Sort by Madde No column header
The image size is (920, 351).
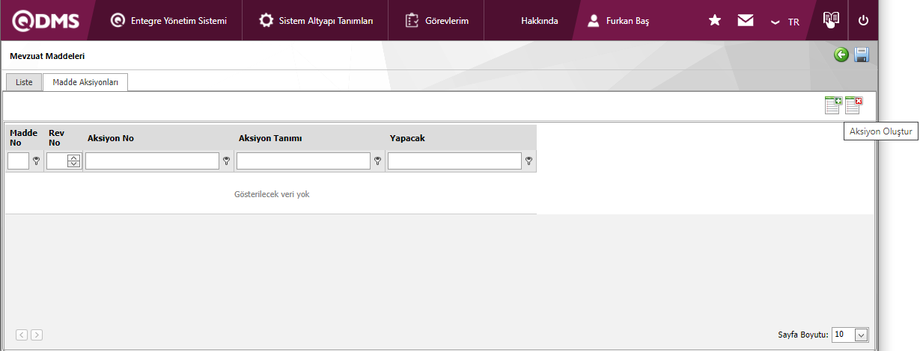tap(23, 137)
